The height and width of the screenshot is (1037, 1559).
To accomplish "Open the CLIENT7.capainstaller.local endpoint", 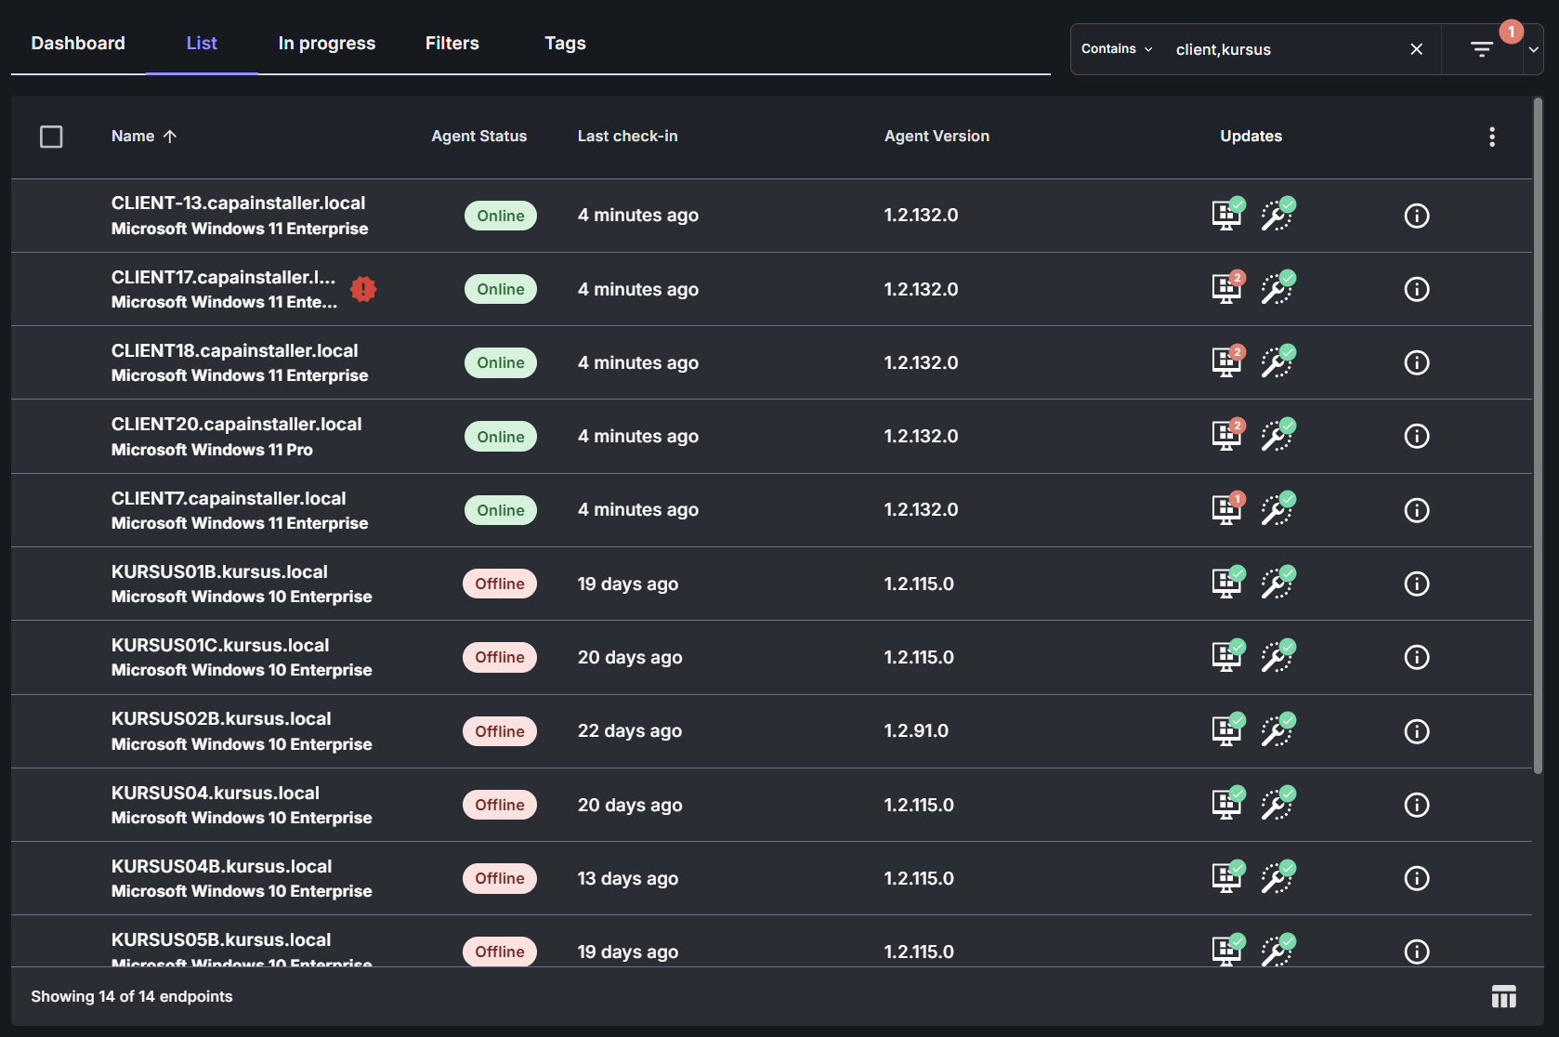I will coord(229,499).
